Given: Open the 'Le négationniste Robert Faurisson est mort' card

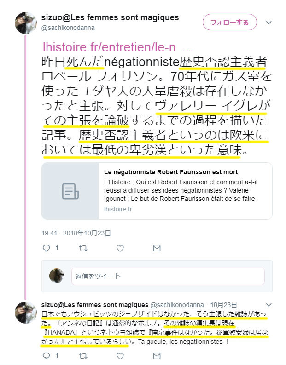Looking at the screenshot, I should [x=157, y=191].
